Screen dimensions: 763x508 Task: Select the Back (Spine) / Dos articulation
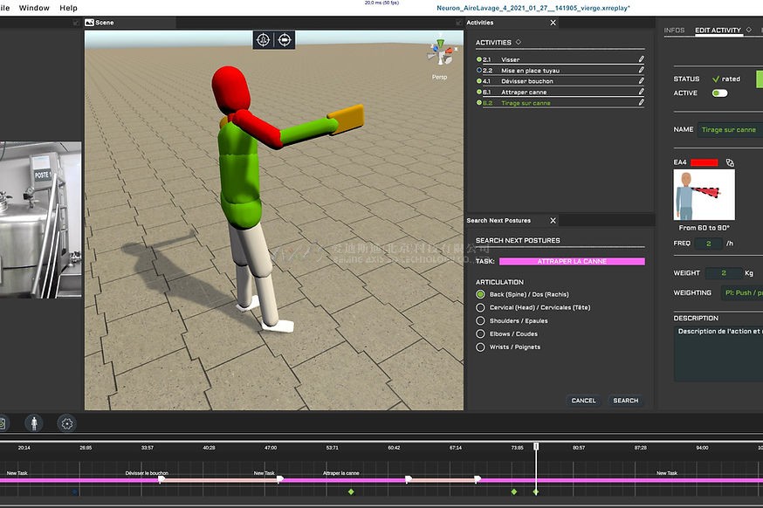[x=480, y=295]
